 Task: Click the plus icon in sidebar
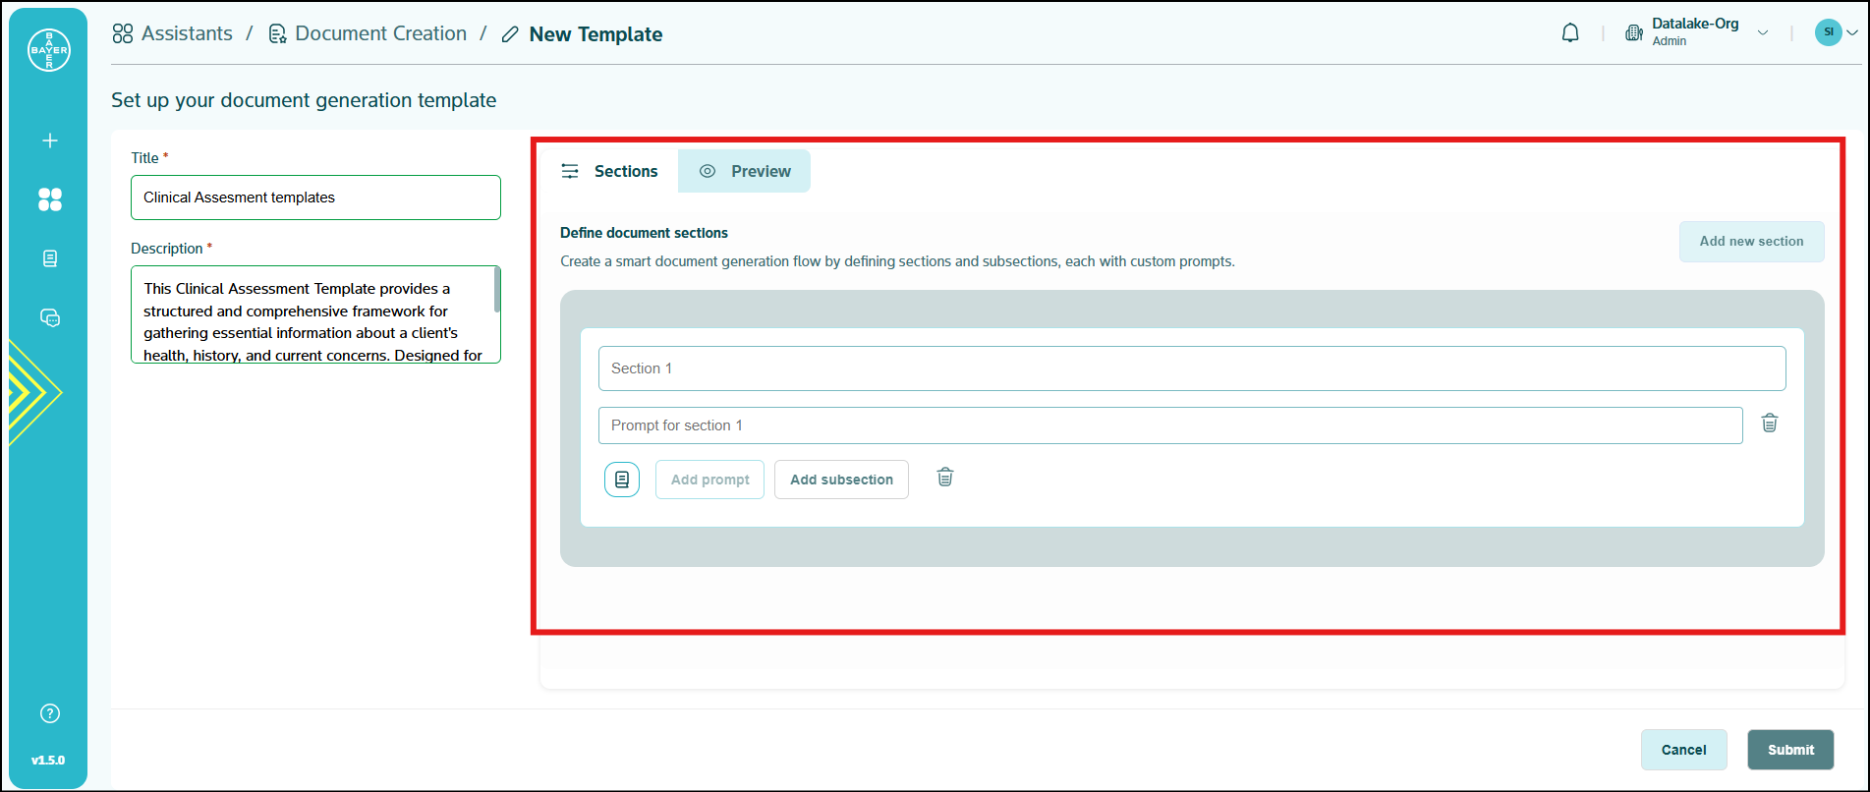50,141
